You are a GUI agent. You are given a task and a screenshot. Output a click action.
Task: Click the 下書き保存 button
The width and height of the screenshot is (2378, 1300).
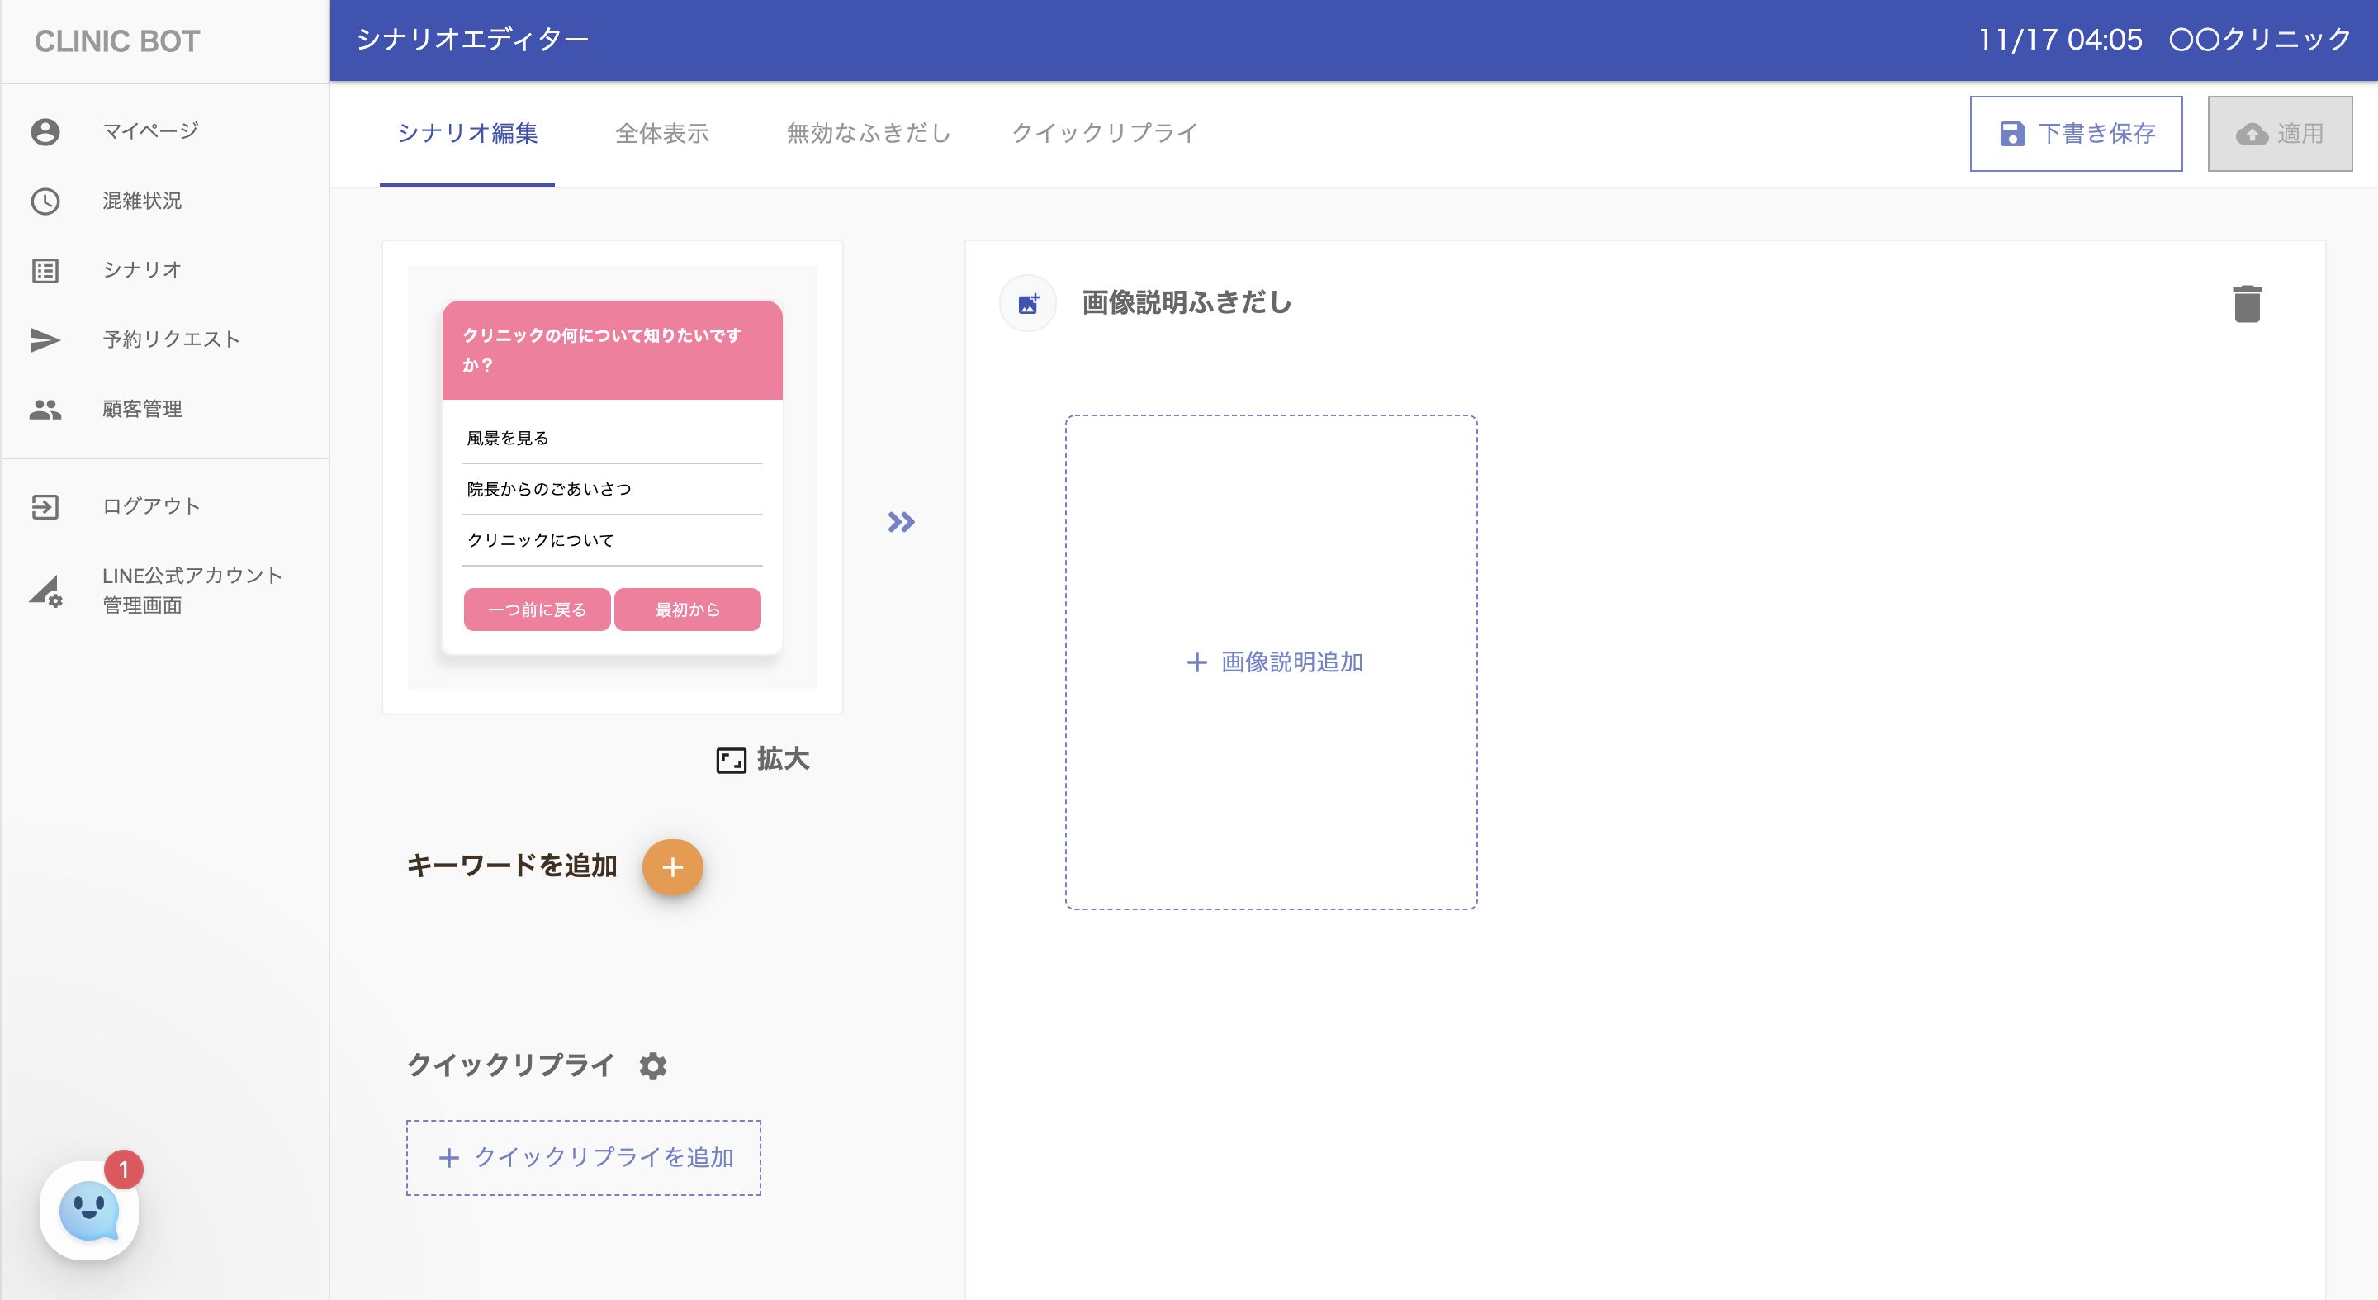(x=2075, y=134)
